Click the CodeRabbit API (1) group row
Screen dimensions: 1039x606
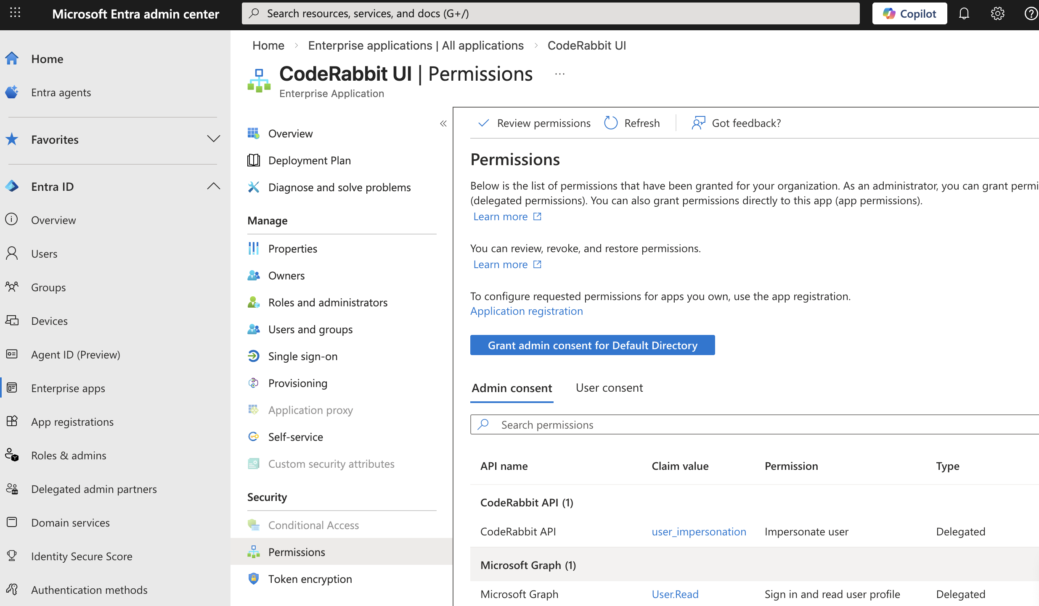(755, 503)
